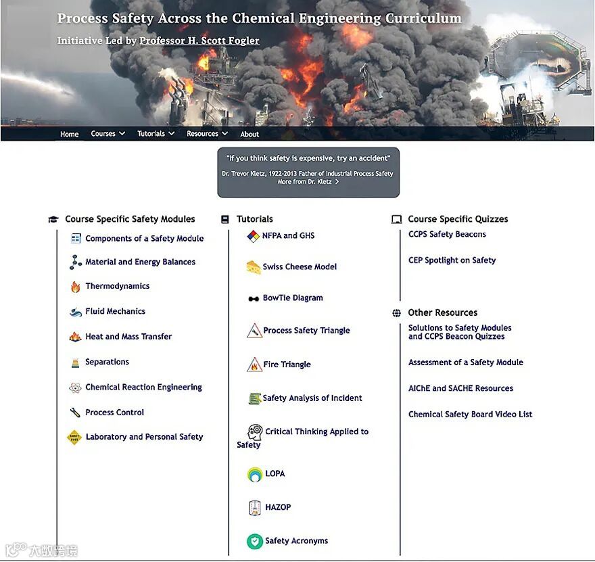This screenshot has width=595, height=562.
Task: Open Critical Thinking Applied to Safety text
Action: [302, 438]
